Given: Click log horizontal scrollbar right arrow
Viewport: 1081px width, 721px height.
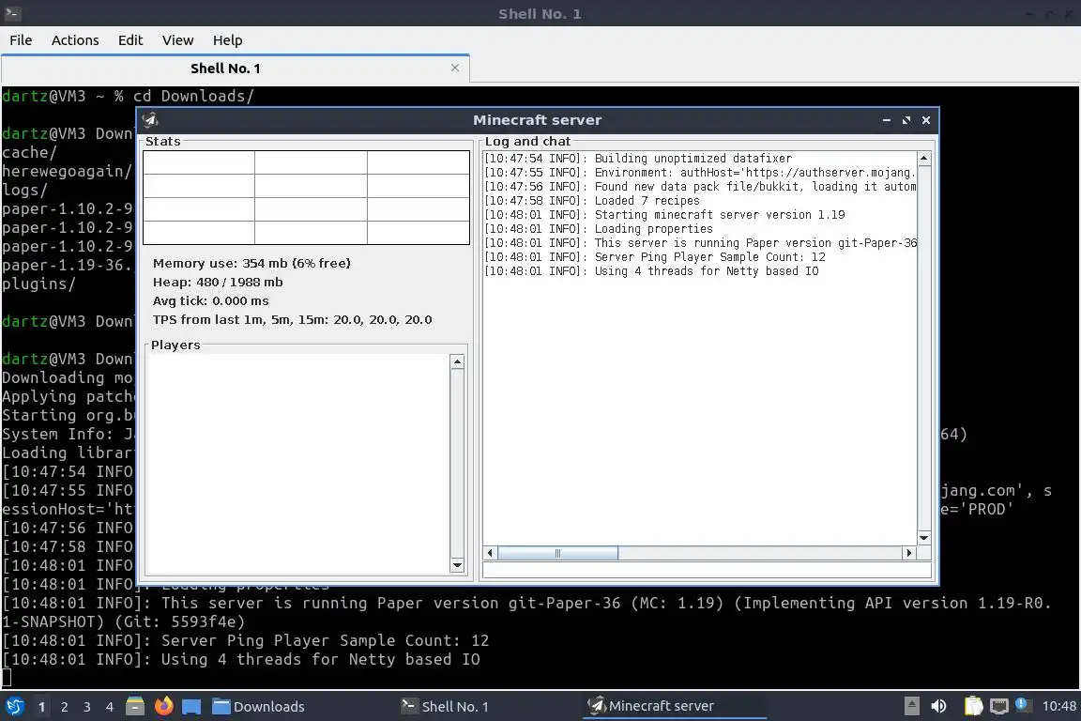Looking at the screenshot, I should [908, 553].
